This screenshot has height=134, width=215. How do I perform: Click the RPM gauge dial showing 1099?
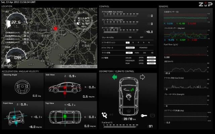16,56
